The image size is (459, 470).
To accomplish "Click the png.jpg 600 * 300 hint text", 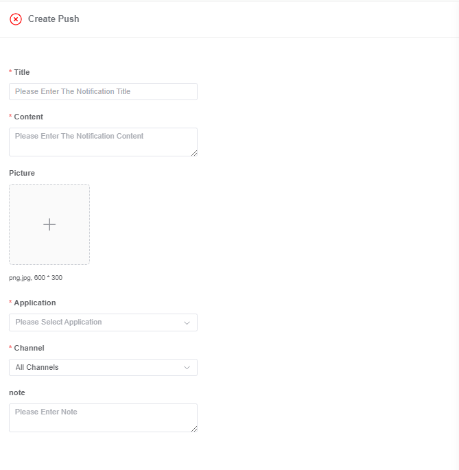I will [x=36, y=278].
